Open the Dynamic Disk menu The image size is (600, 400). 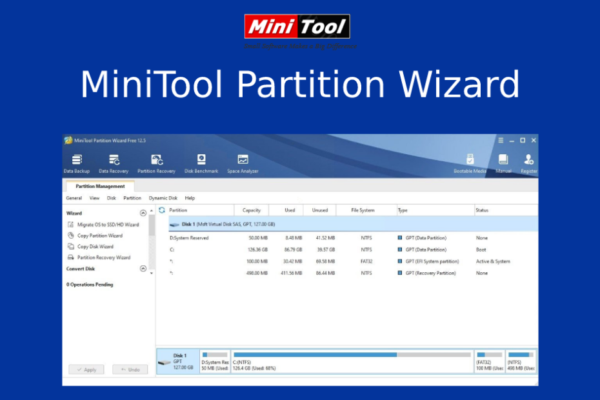coord(163,198)
